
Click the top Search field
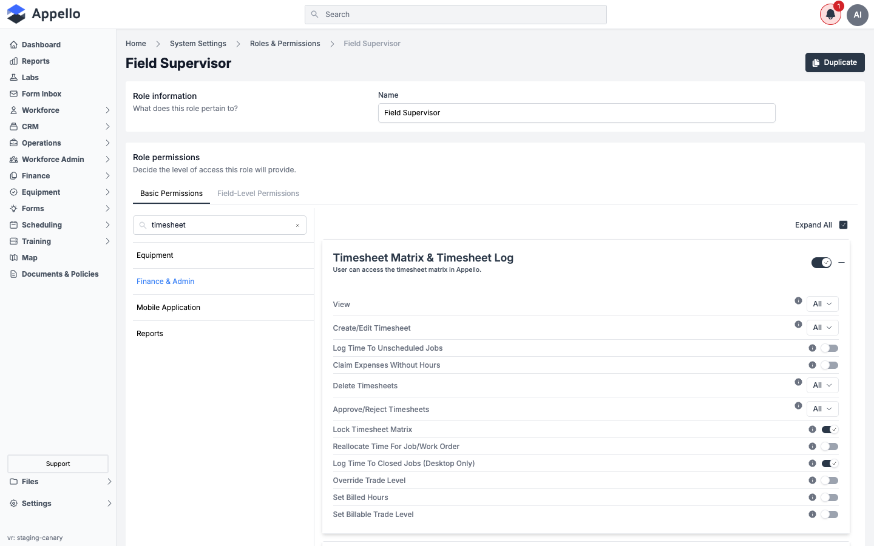point(456,15)
